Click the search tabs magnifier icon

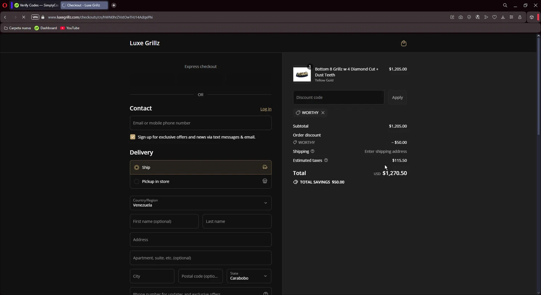(505, 5)
